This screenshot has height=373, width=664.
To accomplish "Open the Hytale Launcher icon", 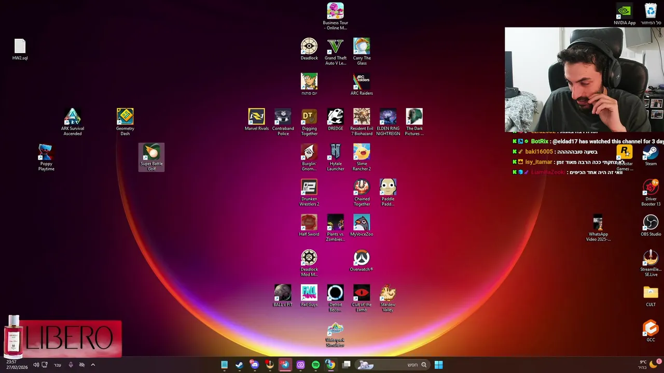I will click(x=335, y=157).
